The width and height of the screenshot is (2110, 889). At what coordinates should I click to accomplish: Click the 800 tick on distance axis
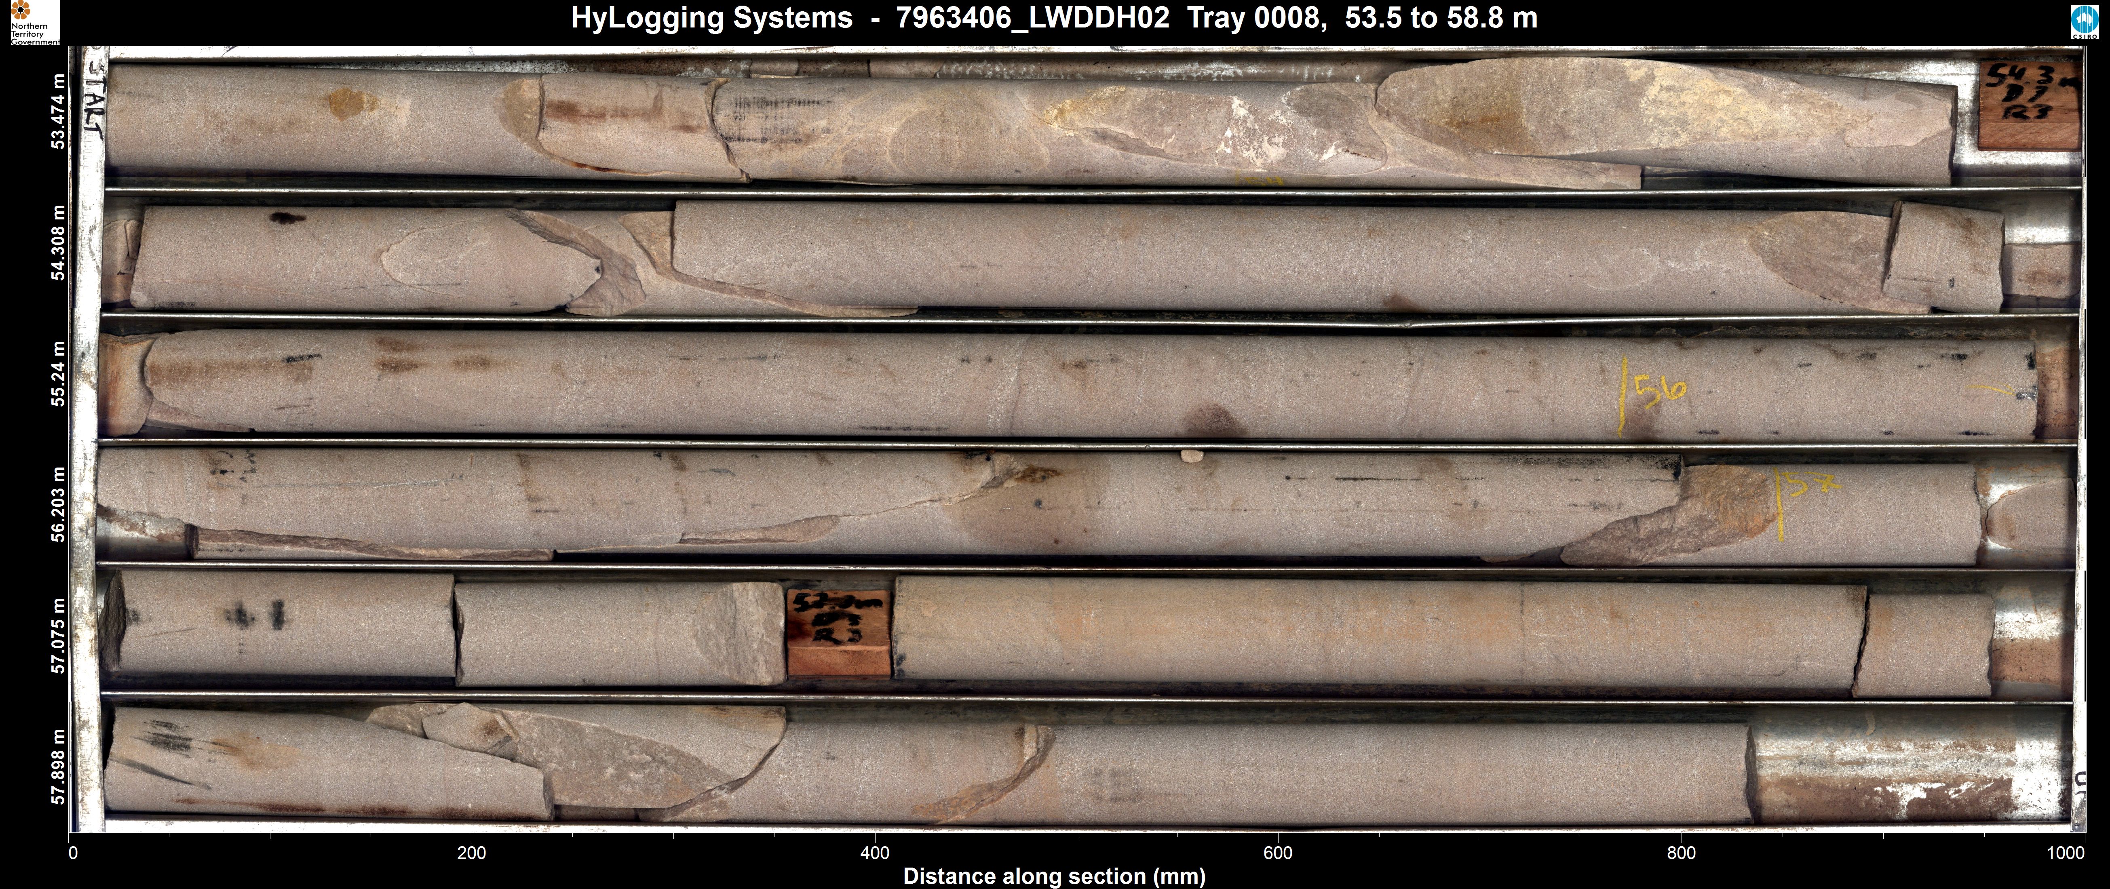pos(1681,852)
